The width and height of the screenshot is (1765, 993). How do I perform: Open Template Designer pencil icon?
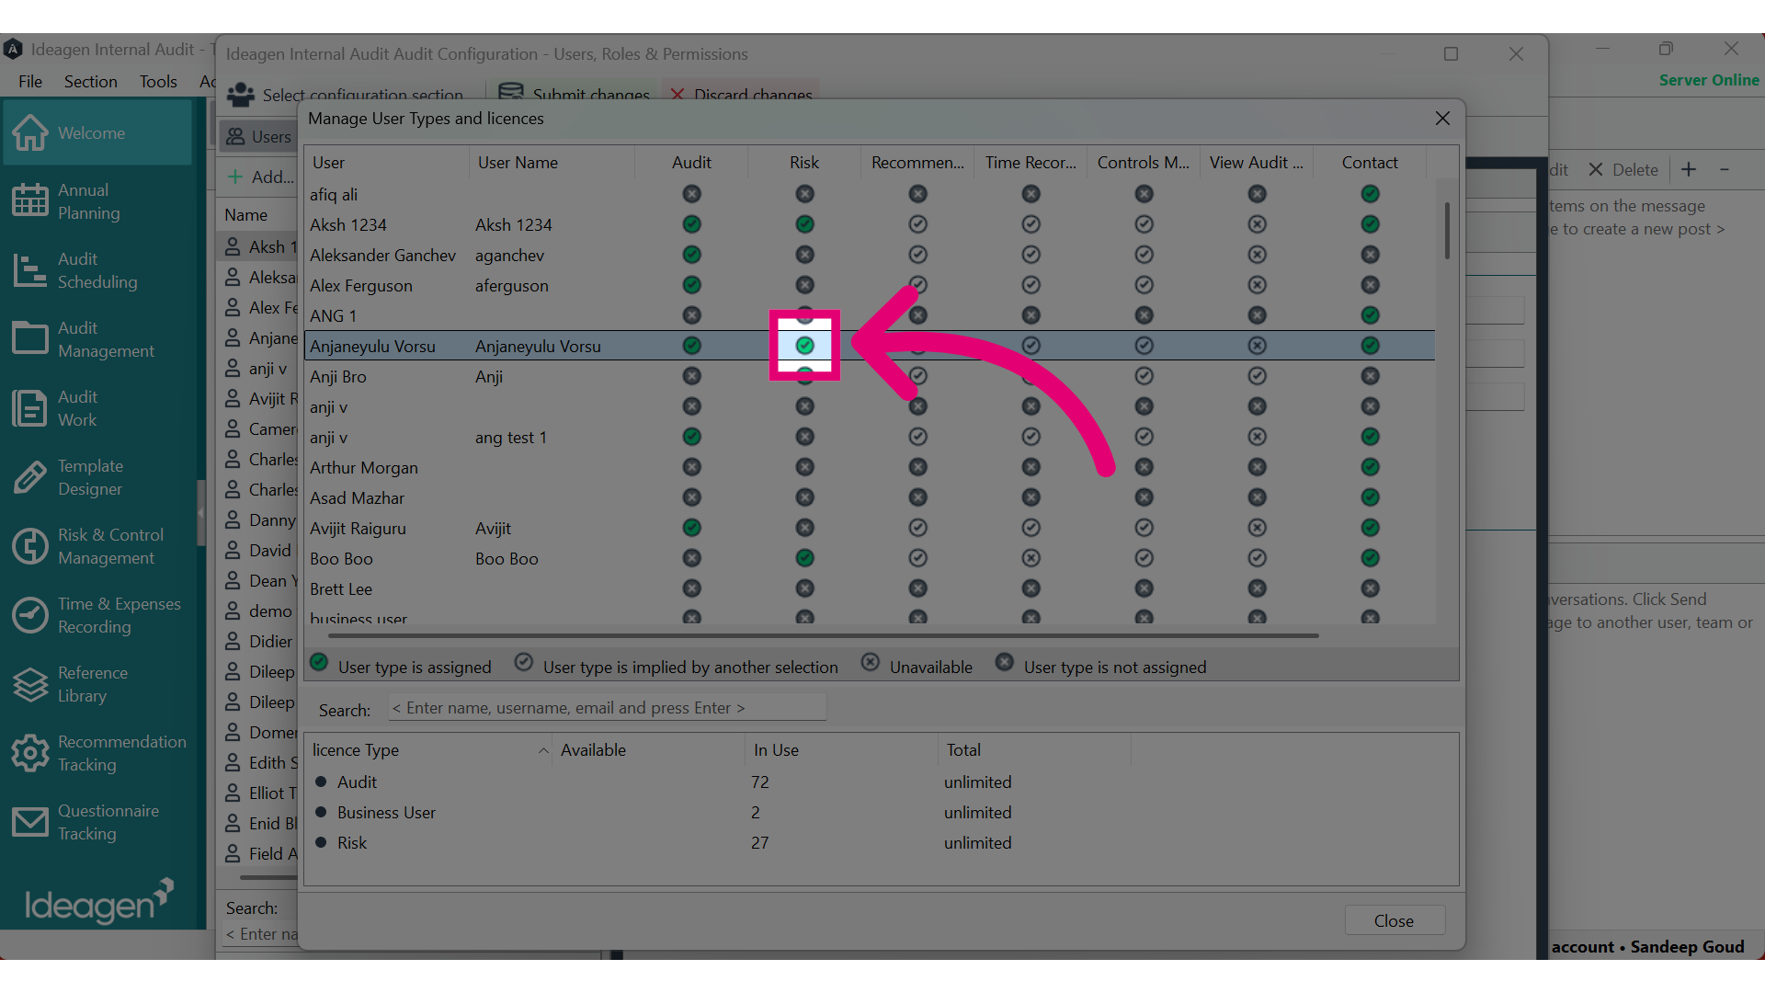(29, 477)
